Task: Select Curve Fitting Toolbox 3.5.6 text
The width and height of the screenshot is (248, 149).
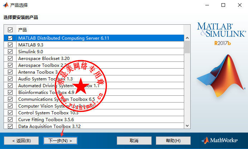Action: click(46, 119)
